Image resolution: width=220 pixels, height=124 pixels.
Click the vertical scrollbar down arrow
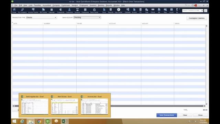pos(206,104)
